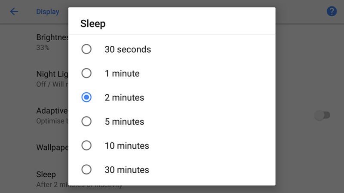Click the "1 minute" option label
The image size is (344, 193).
tap(122, 73)
